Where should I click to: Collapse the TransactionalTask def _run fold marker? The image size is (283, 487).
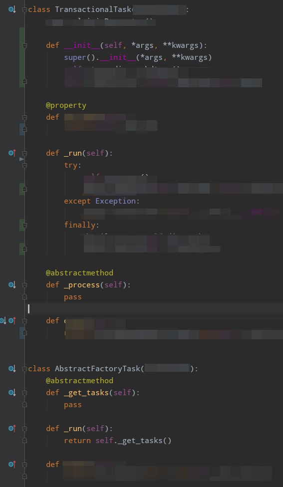tap(24, 153)
